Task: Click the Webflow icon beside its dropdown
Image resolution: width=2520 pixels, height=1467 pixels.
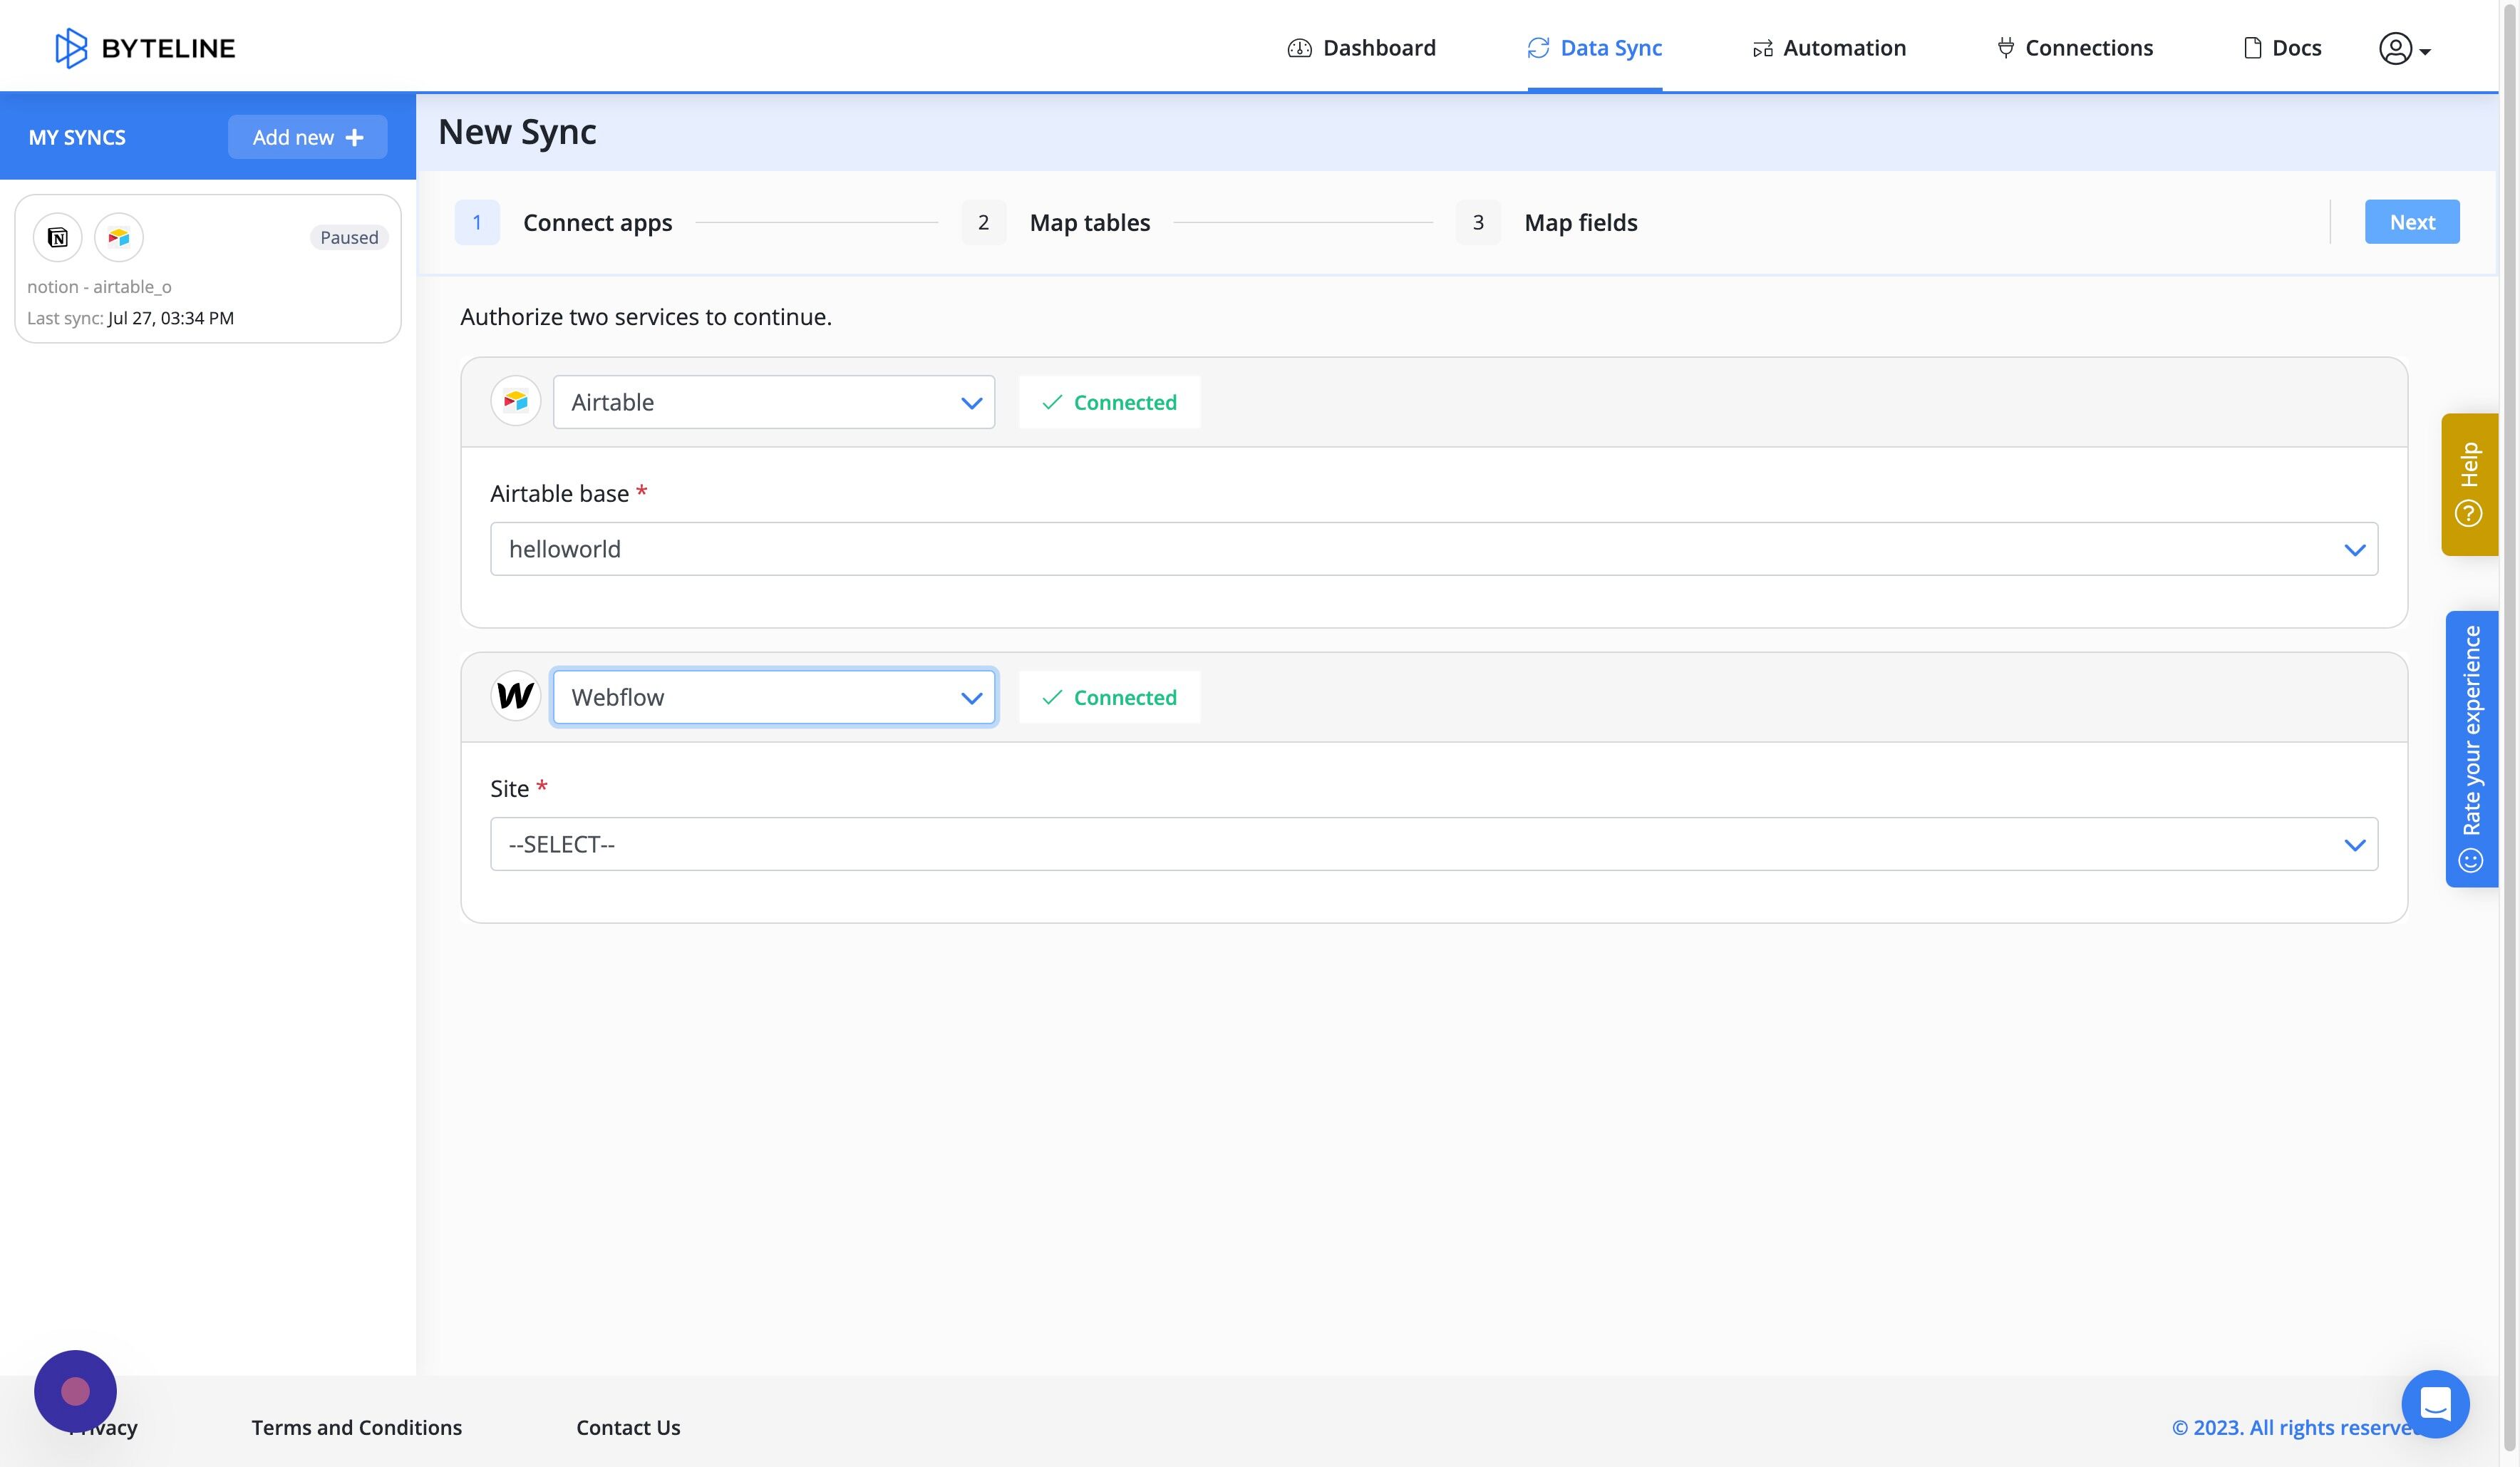Action: (515, 696)
